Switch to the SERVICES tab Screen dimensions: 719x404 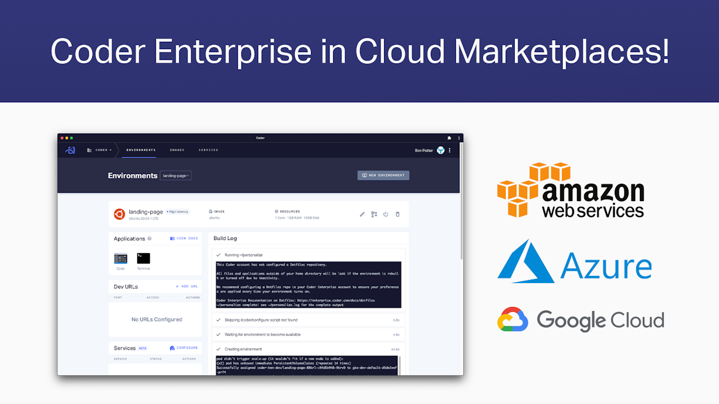click(208, 150)
